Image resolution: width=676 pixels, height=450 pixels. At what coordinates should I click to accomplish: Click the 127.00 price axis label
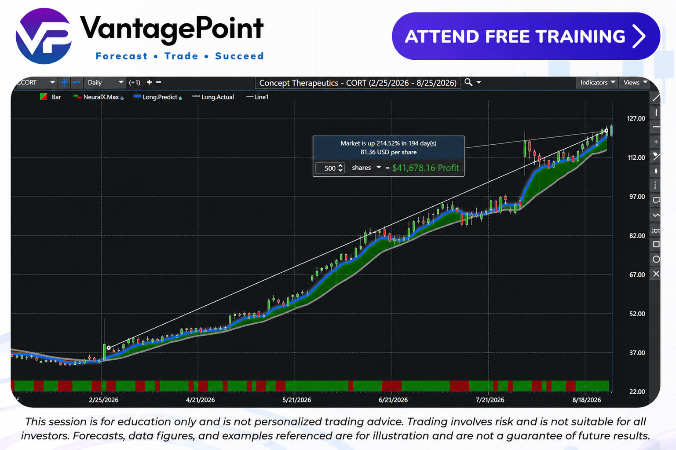636,118
